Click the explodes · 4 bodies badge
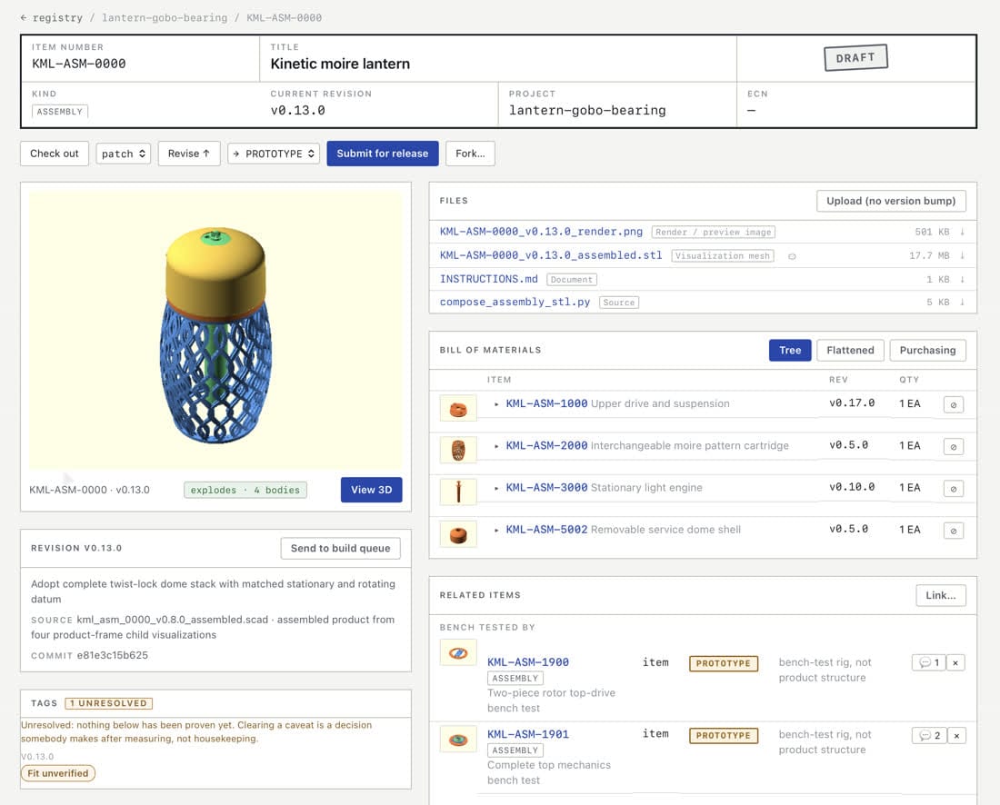1000x805 pixels. click(x=245, y=490)
